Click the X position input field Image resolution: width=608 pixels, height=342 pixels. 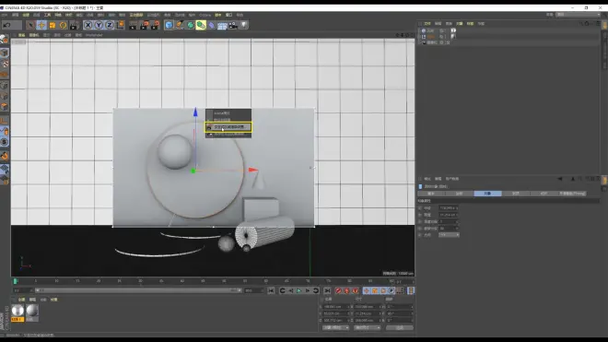(336, 307)
